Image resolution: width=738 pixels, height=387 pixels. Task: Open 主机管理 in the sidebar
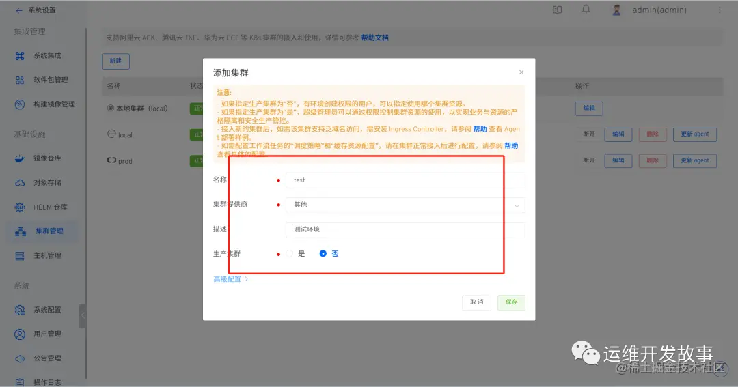(47, 256)
